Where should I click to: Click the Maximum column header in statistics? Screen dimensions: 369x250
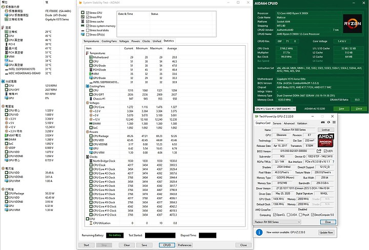(x=156, y=48)
